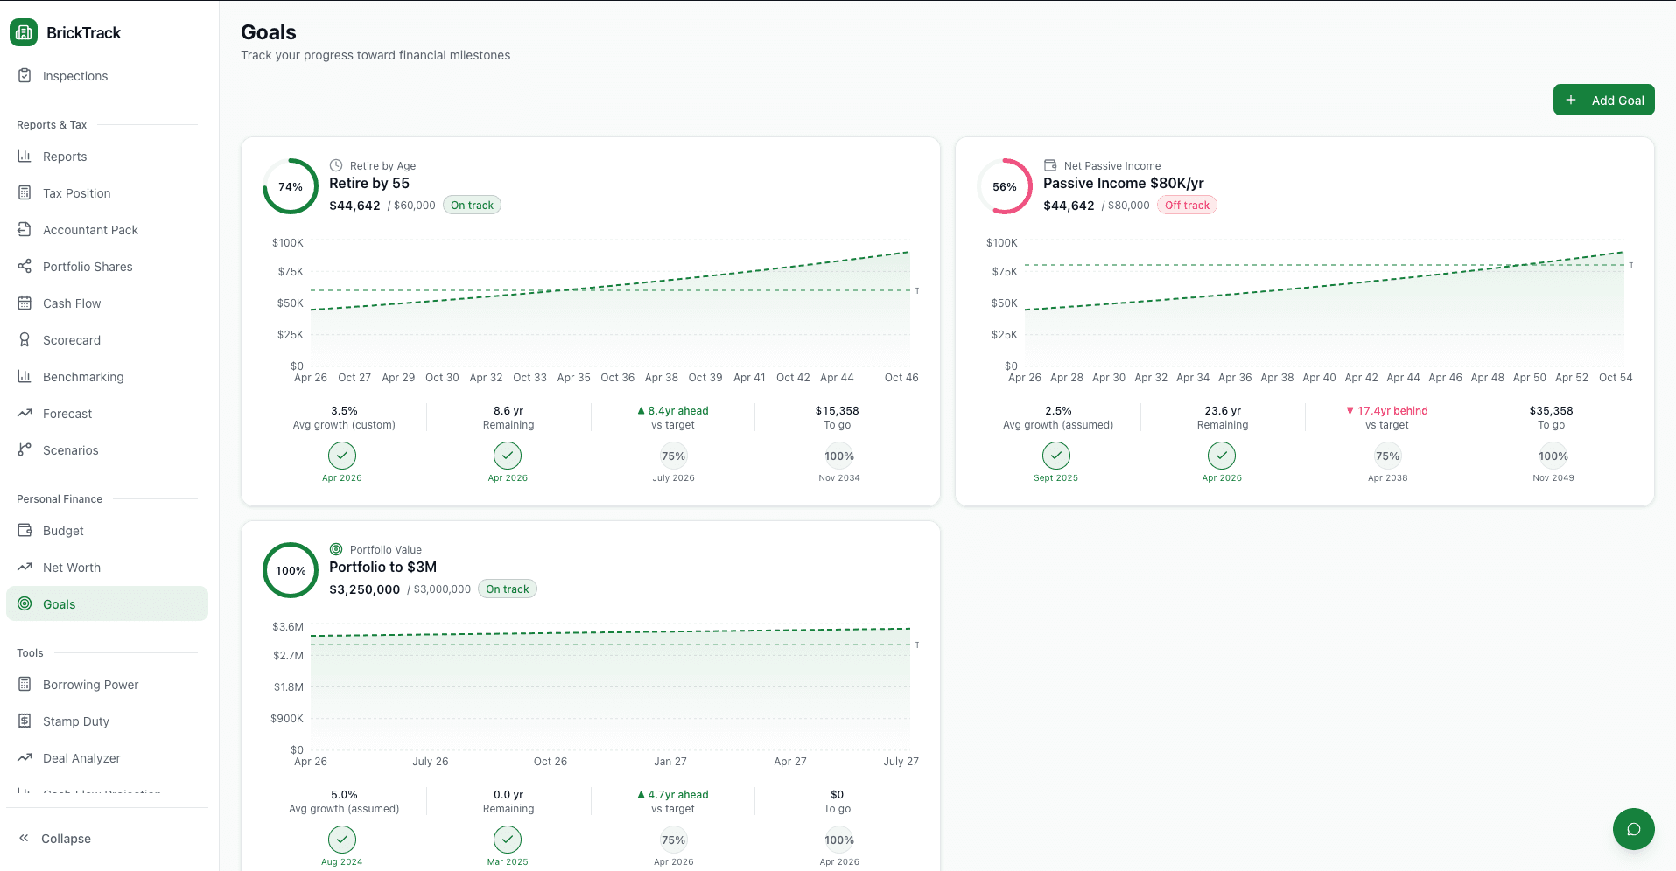This screenshot has width=1676, height=871.
Task: Click Retire by 55 Apr 2026 first checkmark
Action: pos(342,456)
